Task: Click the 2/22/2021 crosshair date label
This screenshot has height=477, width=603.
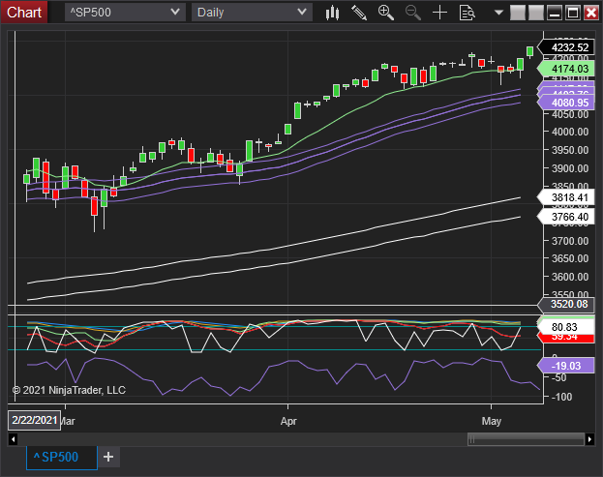Action: (35, 420)
